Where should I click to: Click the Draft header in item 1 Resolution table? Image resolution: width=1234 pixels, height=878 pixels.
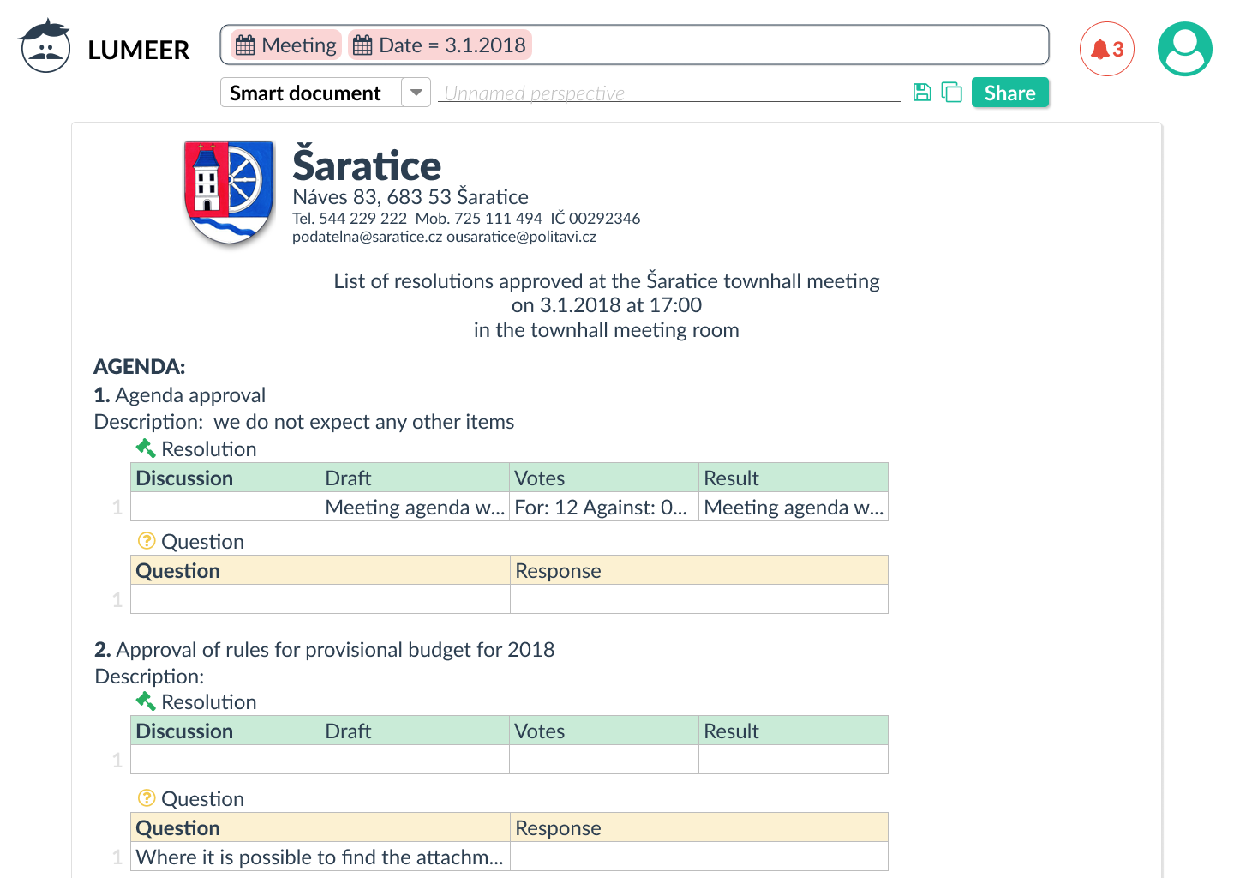point(415,478)
